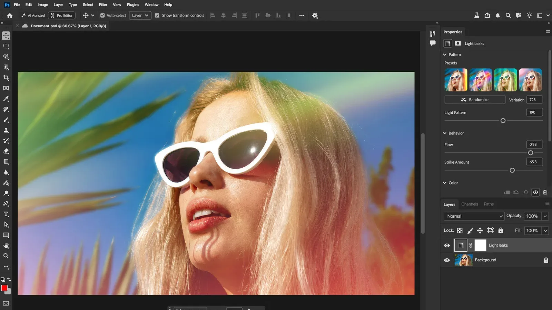The image size is (552, 310).
Task: Collapse the Pattern section
Action: coord(445,54)
